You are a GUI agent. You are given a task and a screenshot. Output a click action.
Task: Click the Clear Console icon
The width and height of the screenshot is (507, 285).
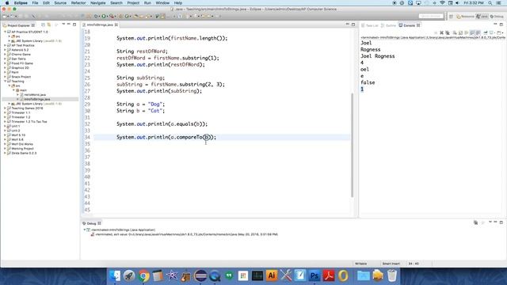tap(455, 32)
